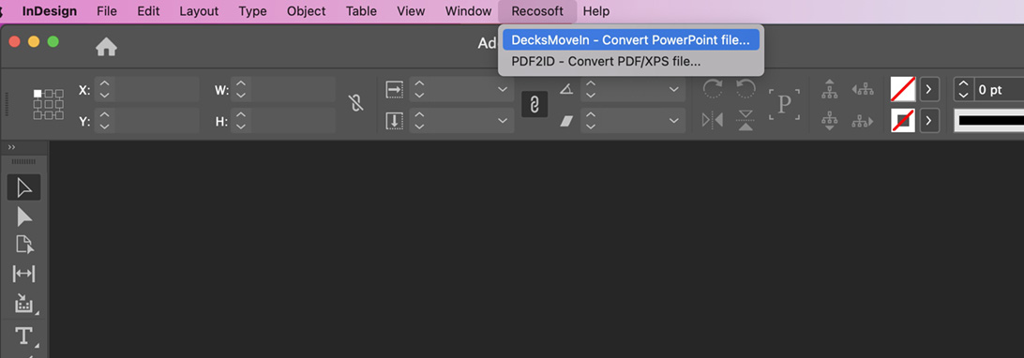The width and height of the screenshot is (1024, 358).
Task: Open the Table menu
Action: coord(361,11)
